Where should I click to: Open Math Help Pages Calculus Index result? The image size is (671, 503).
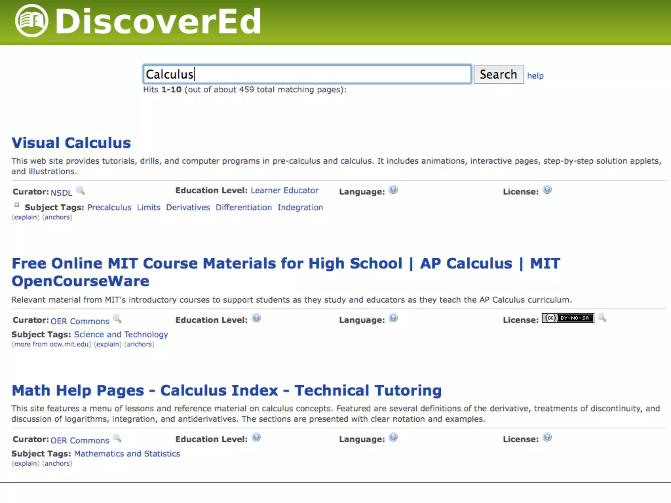pos(226,391)
